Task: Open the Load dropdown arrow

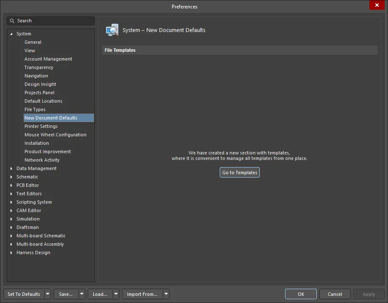Action: [116, 294]
